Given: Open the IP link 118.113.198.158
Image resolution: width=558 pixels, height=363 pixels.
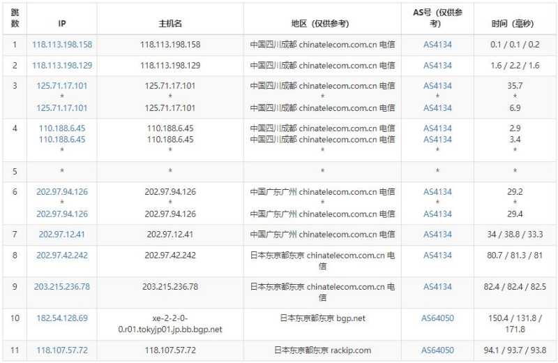Looking at the screenshot, I should (x=62, y=45).
